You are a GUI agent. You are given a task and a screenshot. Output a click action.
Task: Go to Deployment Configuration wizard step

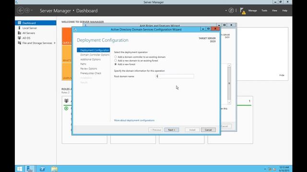coord(94,50)
